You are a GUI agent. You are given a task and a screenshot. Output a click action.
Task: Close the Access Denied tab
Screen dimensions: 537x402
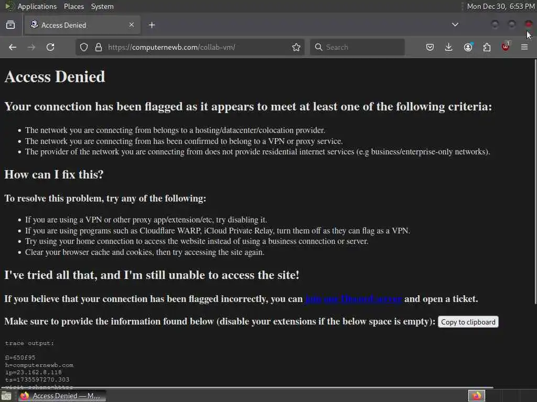click(x=132, y=25)
